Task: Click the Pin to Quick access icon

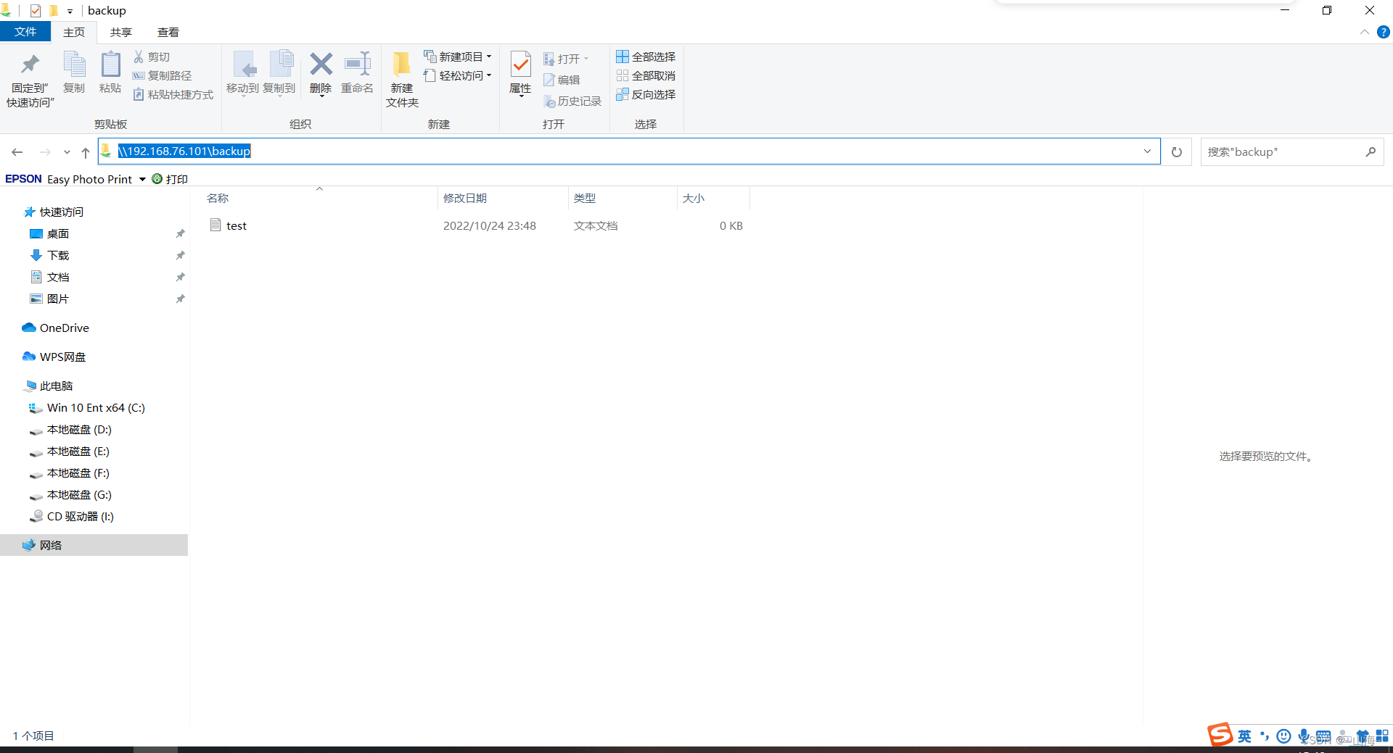Action: 30,65
